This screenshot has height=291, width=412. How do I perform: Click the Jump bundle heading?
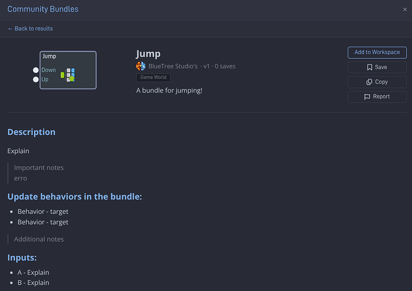pos(148,54)
